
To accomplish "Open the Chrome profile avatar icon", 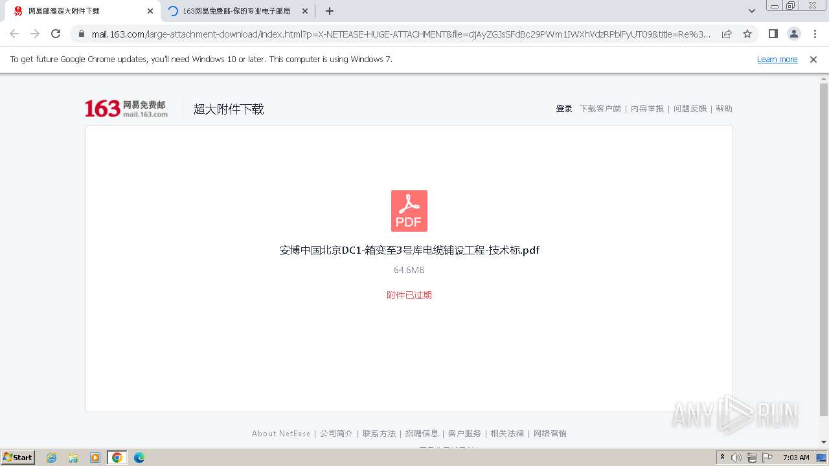I will (793, 34).
